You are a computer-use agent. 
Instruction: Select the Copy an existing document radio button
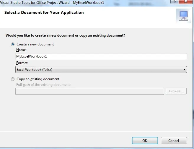click(13, 79)
